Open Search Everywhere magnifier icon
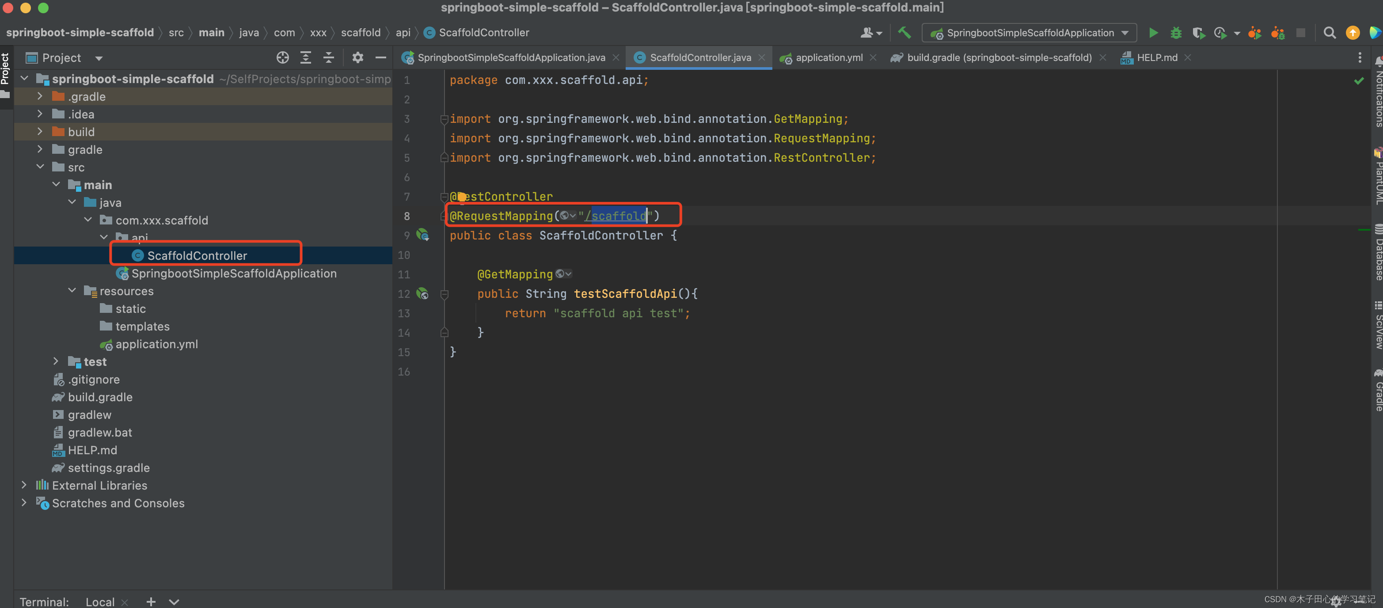This screenshot has width=1383, height=608. coord(1329,33)
